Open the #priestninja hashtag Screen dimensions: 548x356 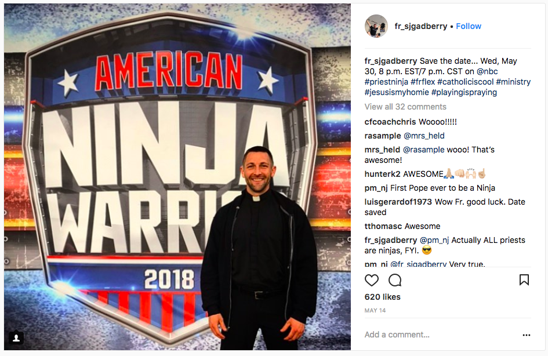[386, 82]
